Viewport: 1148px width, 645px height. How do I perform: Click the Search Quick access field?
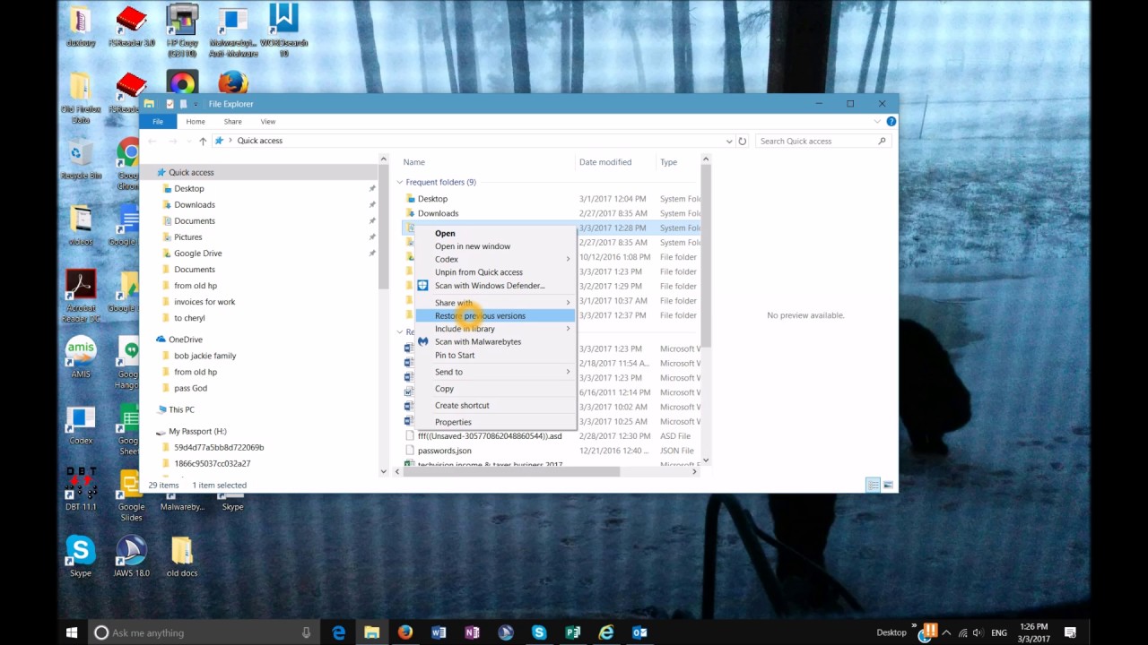[x=822, y=141]
